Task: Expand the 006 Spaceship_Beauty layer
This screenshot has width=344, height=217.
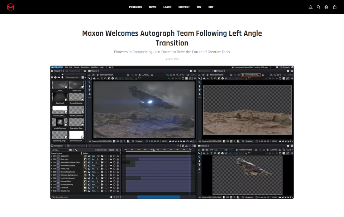Action: coord(52,172)
